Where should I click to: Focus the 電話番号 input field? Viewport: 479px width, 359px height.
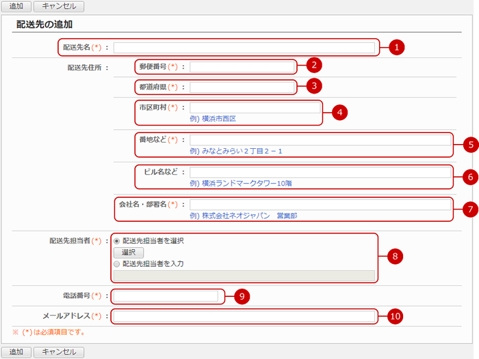166,296
